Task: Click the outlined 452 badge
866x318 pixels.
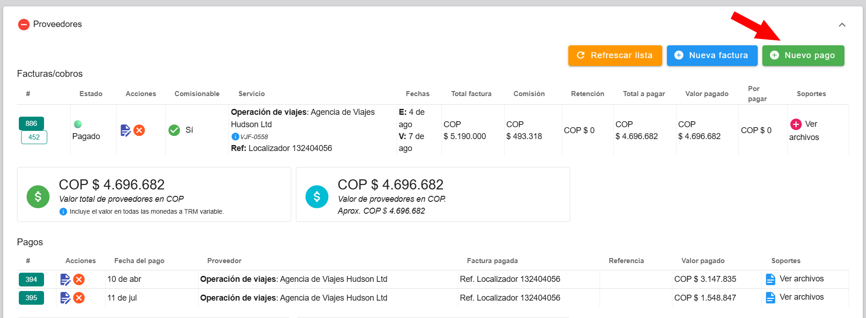Action: 34,137
